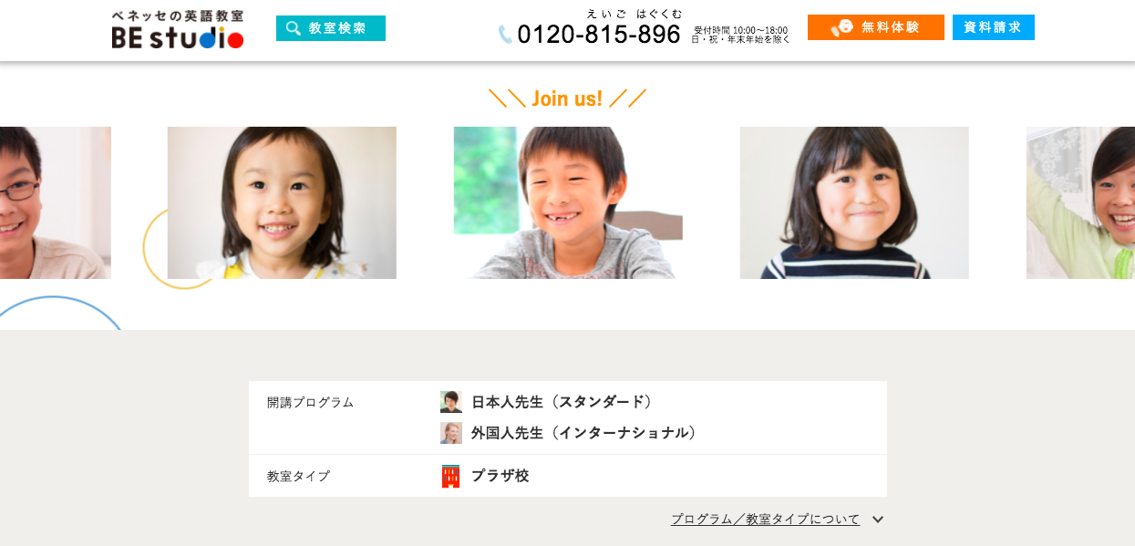Click the face icon on 無料体験 button
Viewport: 1135px width, 546px height.
click(841, 27)
